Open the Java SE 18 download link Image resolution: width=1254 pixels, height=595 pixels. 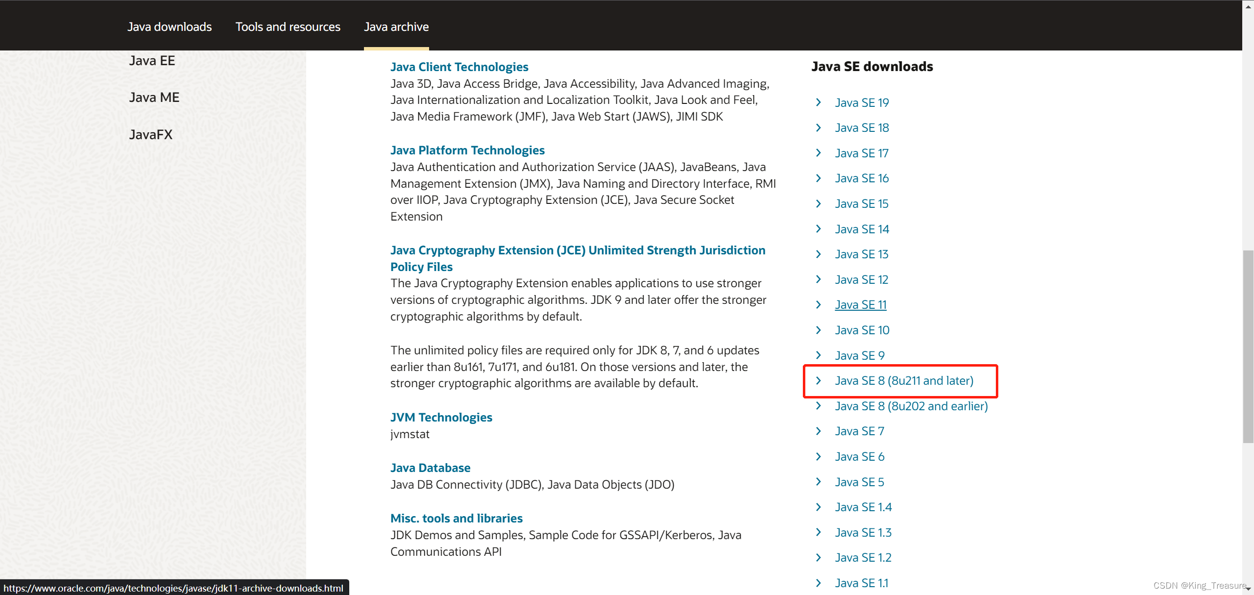click(862, 128)
